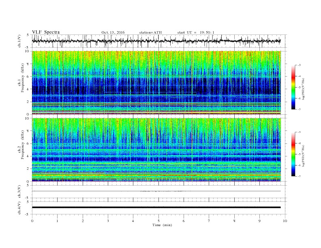Image resolution: width=321 pixels, height=248 pixels.
Task: Click the ch.1 spectrogram color scale bar
Action: (x=293, y=88)
